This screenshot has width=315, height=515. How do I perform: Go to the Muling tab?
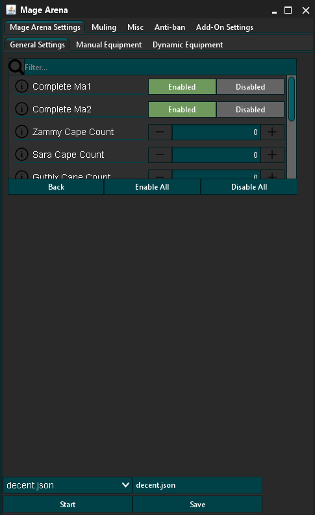tap(104, 27)
